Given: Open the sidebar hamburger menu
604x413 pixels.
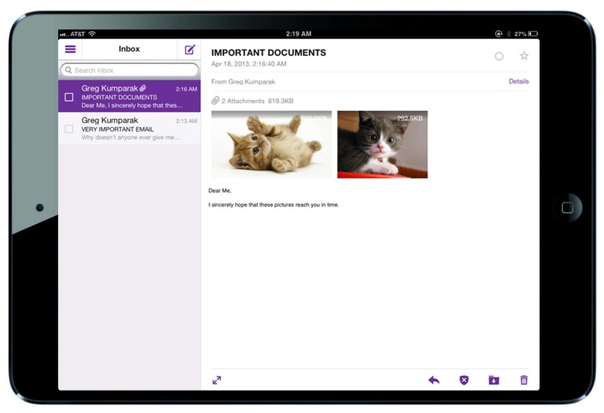Looking at the screenshot, I should pos(70,49).
